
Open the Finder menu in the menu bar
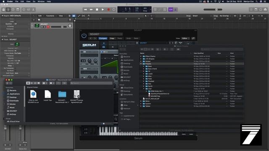(10, 1)
